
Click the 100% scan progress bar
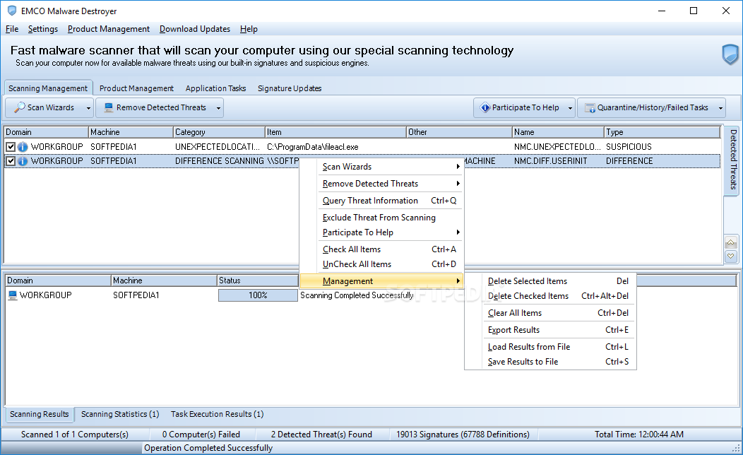(258, 295)
